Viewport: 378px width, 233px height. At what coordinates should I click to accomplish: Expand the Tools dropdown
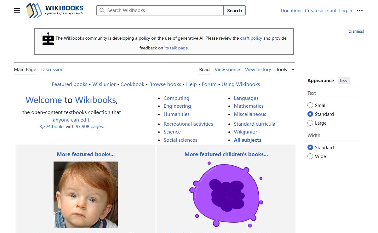(285, 70)
